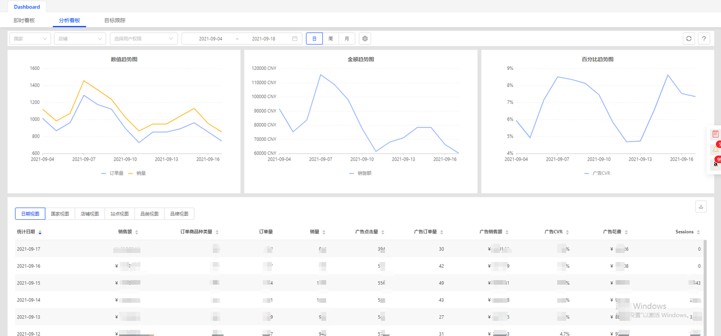
Task: Sort by Sessions column arrows
Action: pos(698,232)
